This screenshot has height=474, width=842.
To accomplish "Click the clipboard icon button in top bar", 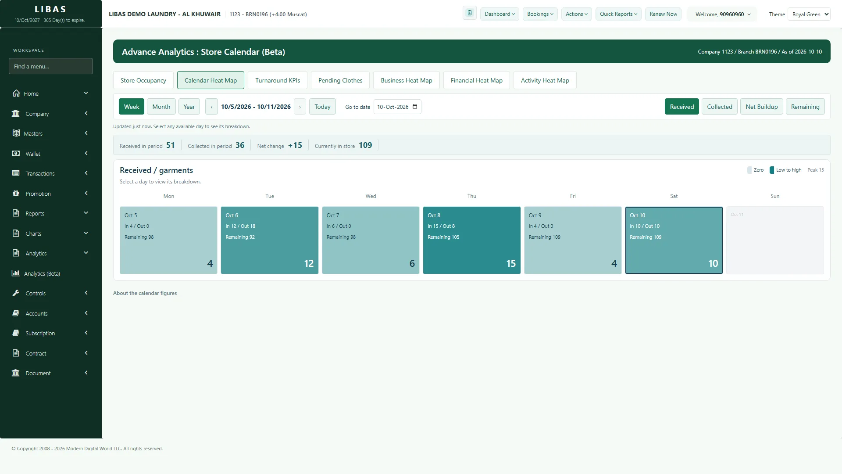I will (x=470, y=13).
